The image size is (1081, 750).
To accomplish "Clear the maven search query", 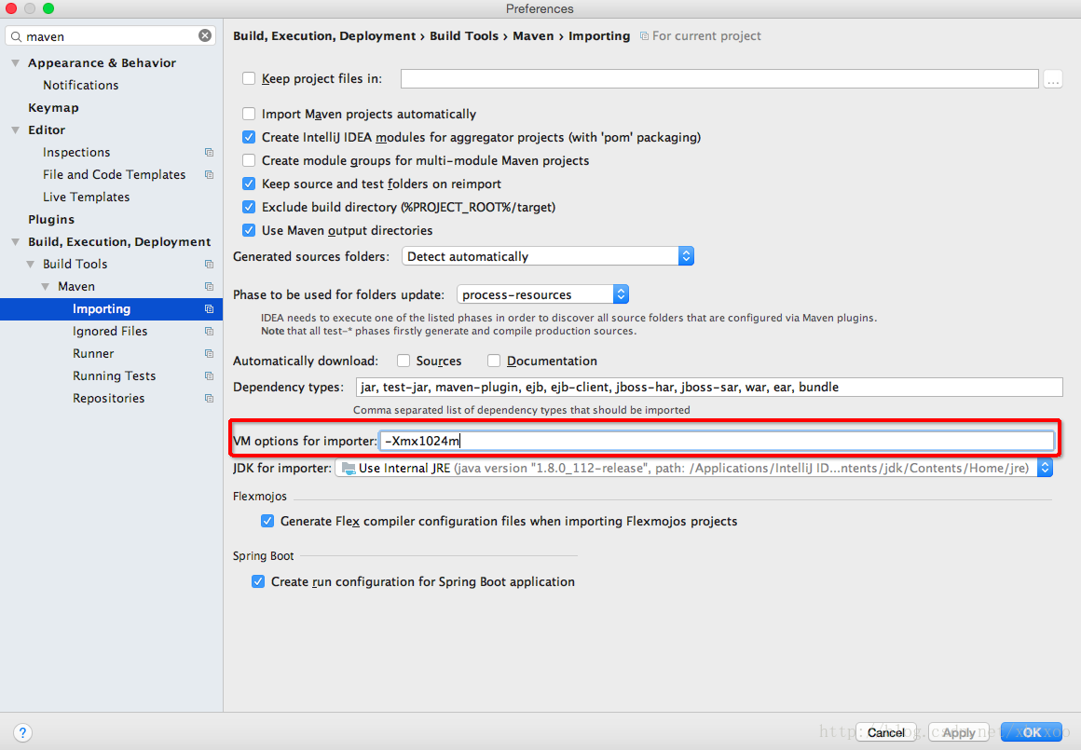I will 205,34.
